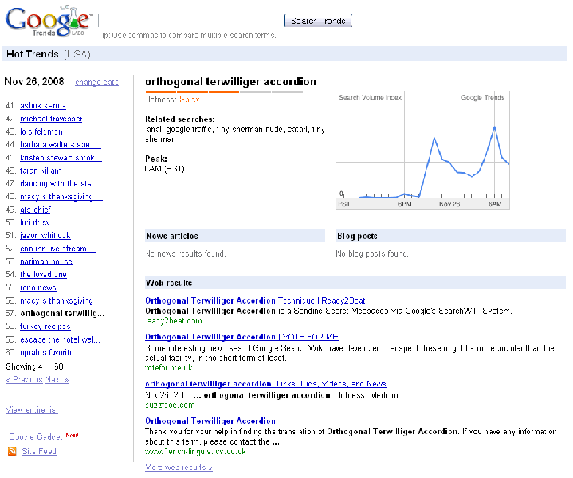This screenshot has width=573, height=478.
Task: Click the orange hotness level bar
Action: click(x=191, y=92)
